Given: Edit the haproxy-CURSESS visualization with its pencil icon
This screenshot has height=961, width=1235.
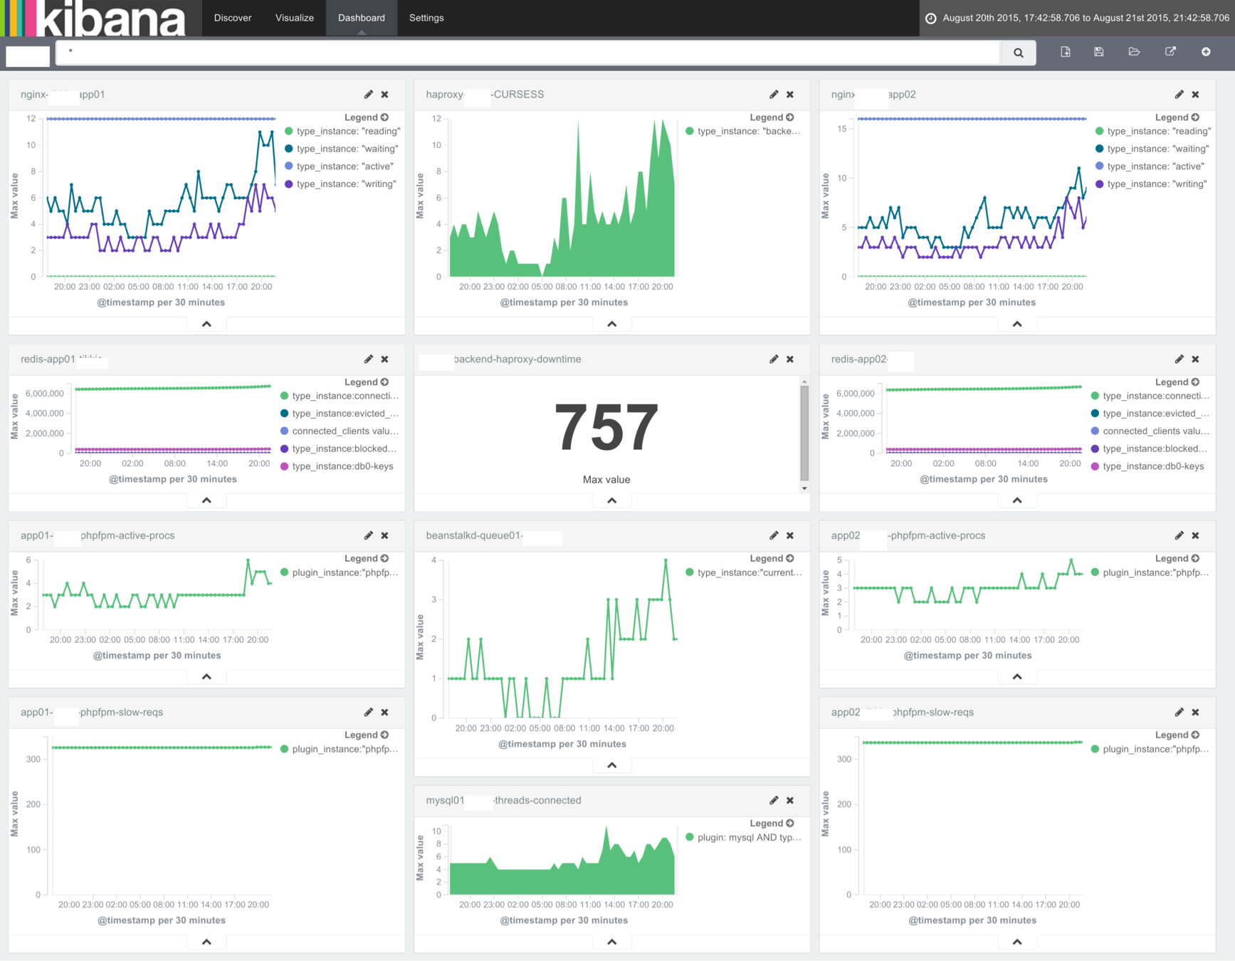Looking at the screenshot, I should coord(774,94).
